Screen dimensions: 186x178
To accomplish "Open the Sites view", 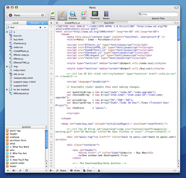I will (x=52, y=15).
